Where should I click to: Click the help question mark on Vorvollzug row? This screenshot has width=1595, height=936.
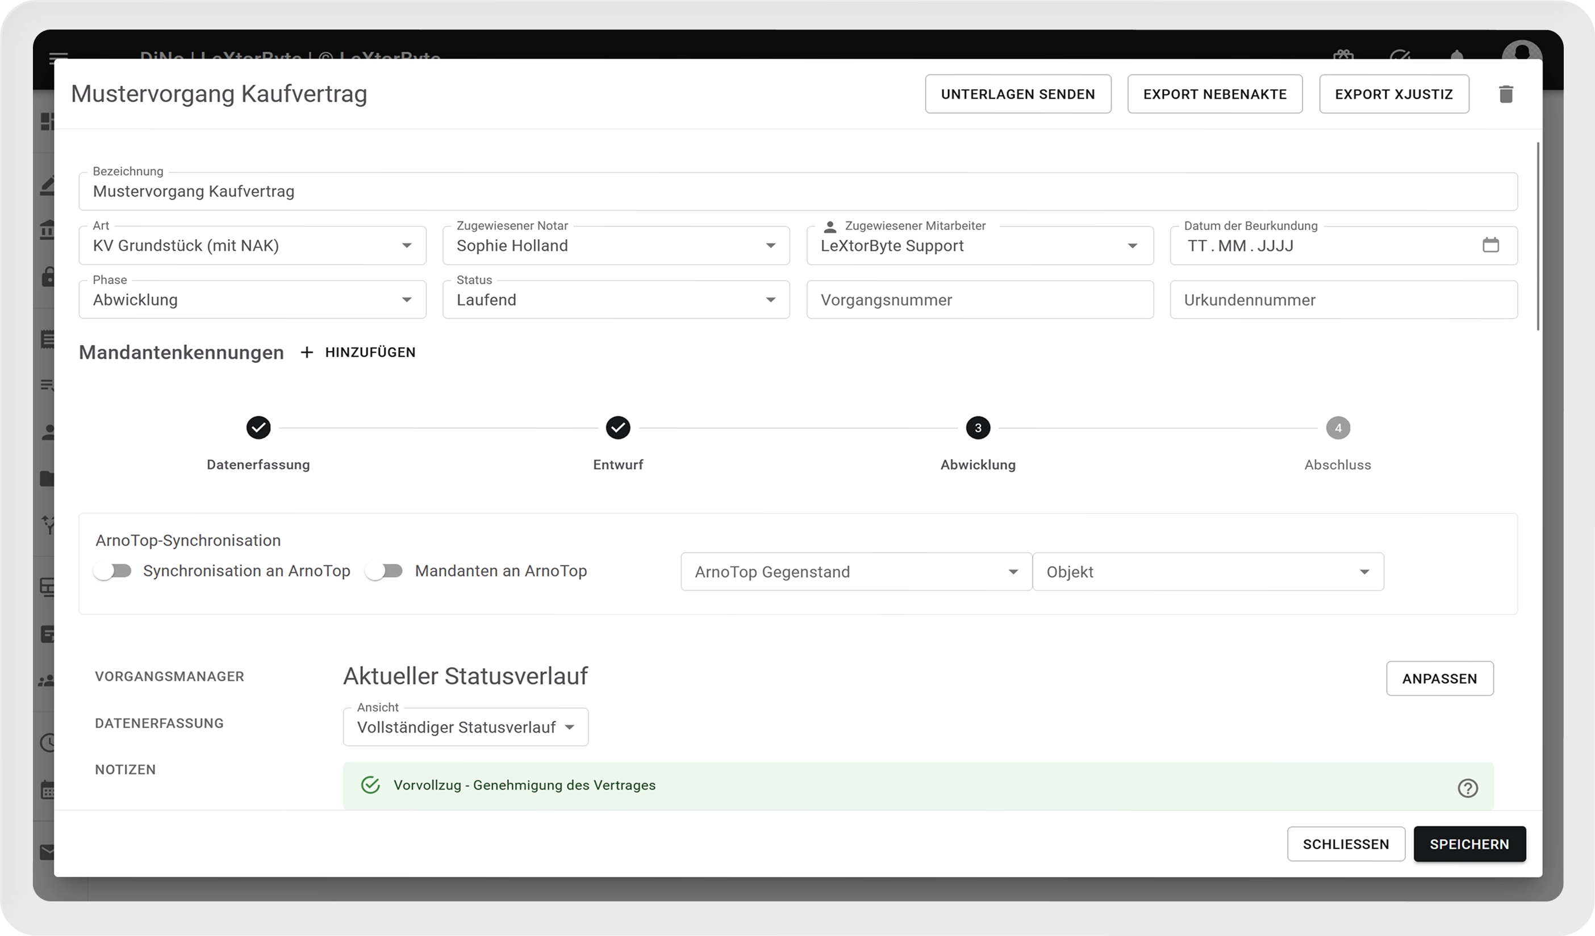click(x=1467, y=788)
